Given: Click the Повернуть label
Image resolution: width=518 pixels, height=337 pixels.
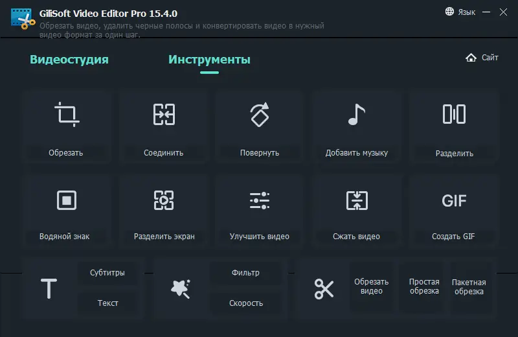Looking at the screenshot, I should 260,153.
